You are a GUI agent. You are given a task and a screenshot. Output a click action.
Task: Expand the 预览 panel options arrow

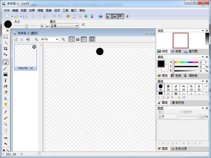[203, 30]
